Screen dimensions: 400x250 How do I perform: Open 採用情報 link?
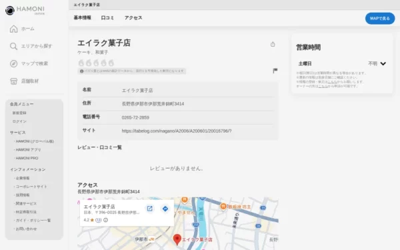[23, 195]
